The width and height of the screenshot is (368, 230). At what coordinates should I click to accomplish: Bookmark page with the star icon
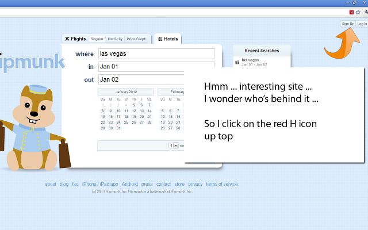point(358,12)
